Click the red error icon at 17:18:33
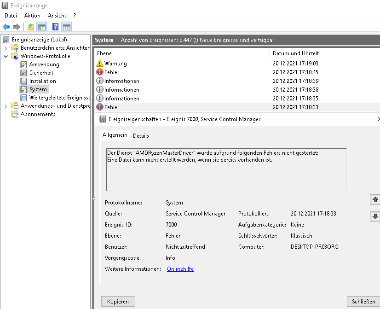This screenshot has height=309, width=380. pos(100,107)
